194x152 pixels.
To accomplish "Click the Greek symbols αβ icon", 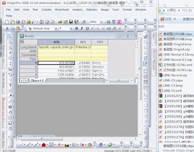I will (108, 28).
